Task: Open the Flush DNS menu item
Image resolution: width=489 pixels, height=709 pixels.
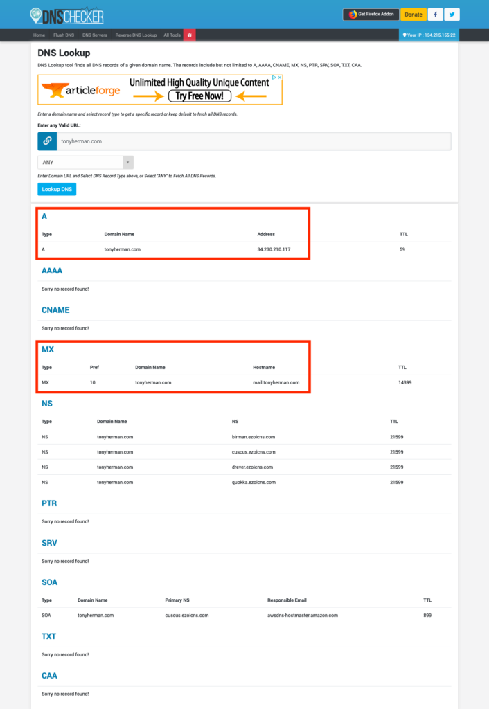Action: point(63,35)
